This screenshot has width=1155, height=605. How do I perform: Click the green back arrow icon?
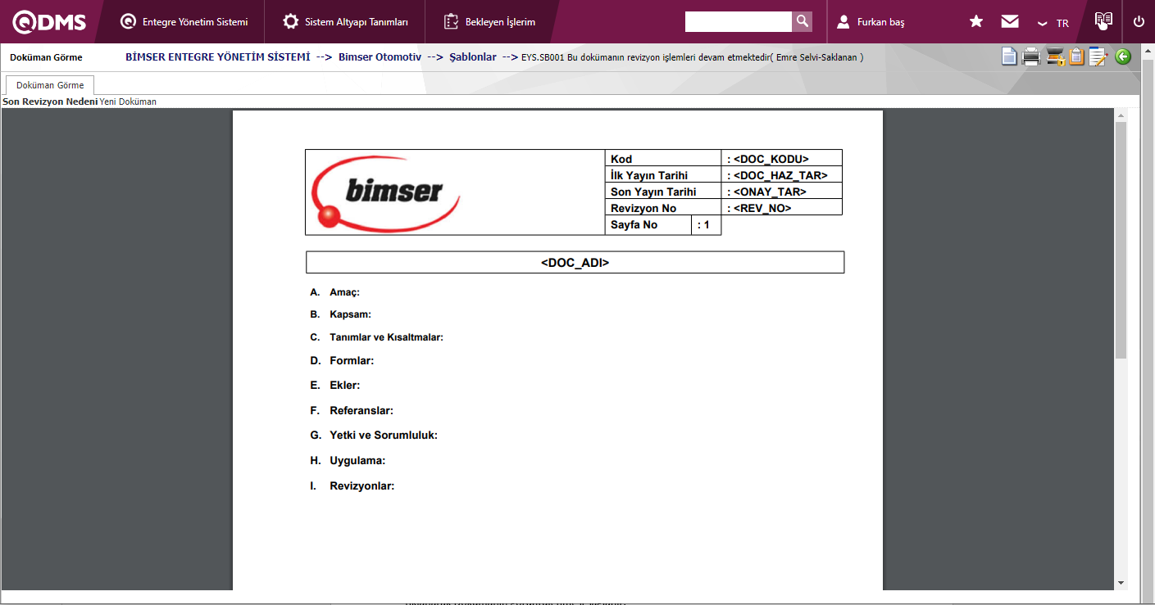pos(1122,56)
